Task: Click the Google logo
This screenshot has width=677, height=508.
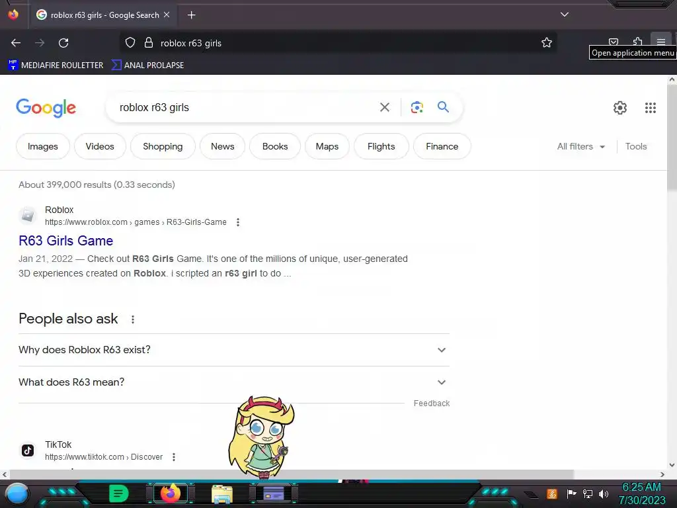Action: pos(46,108)
